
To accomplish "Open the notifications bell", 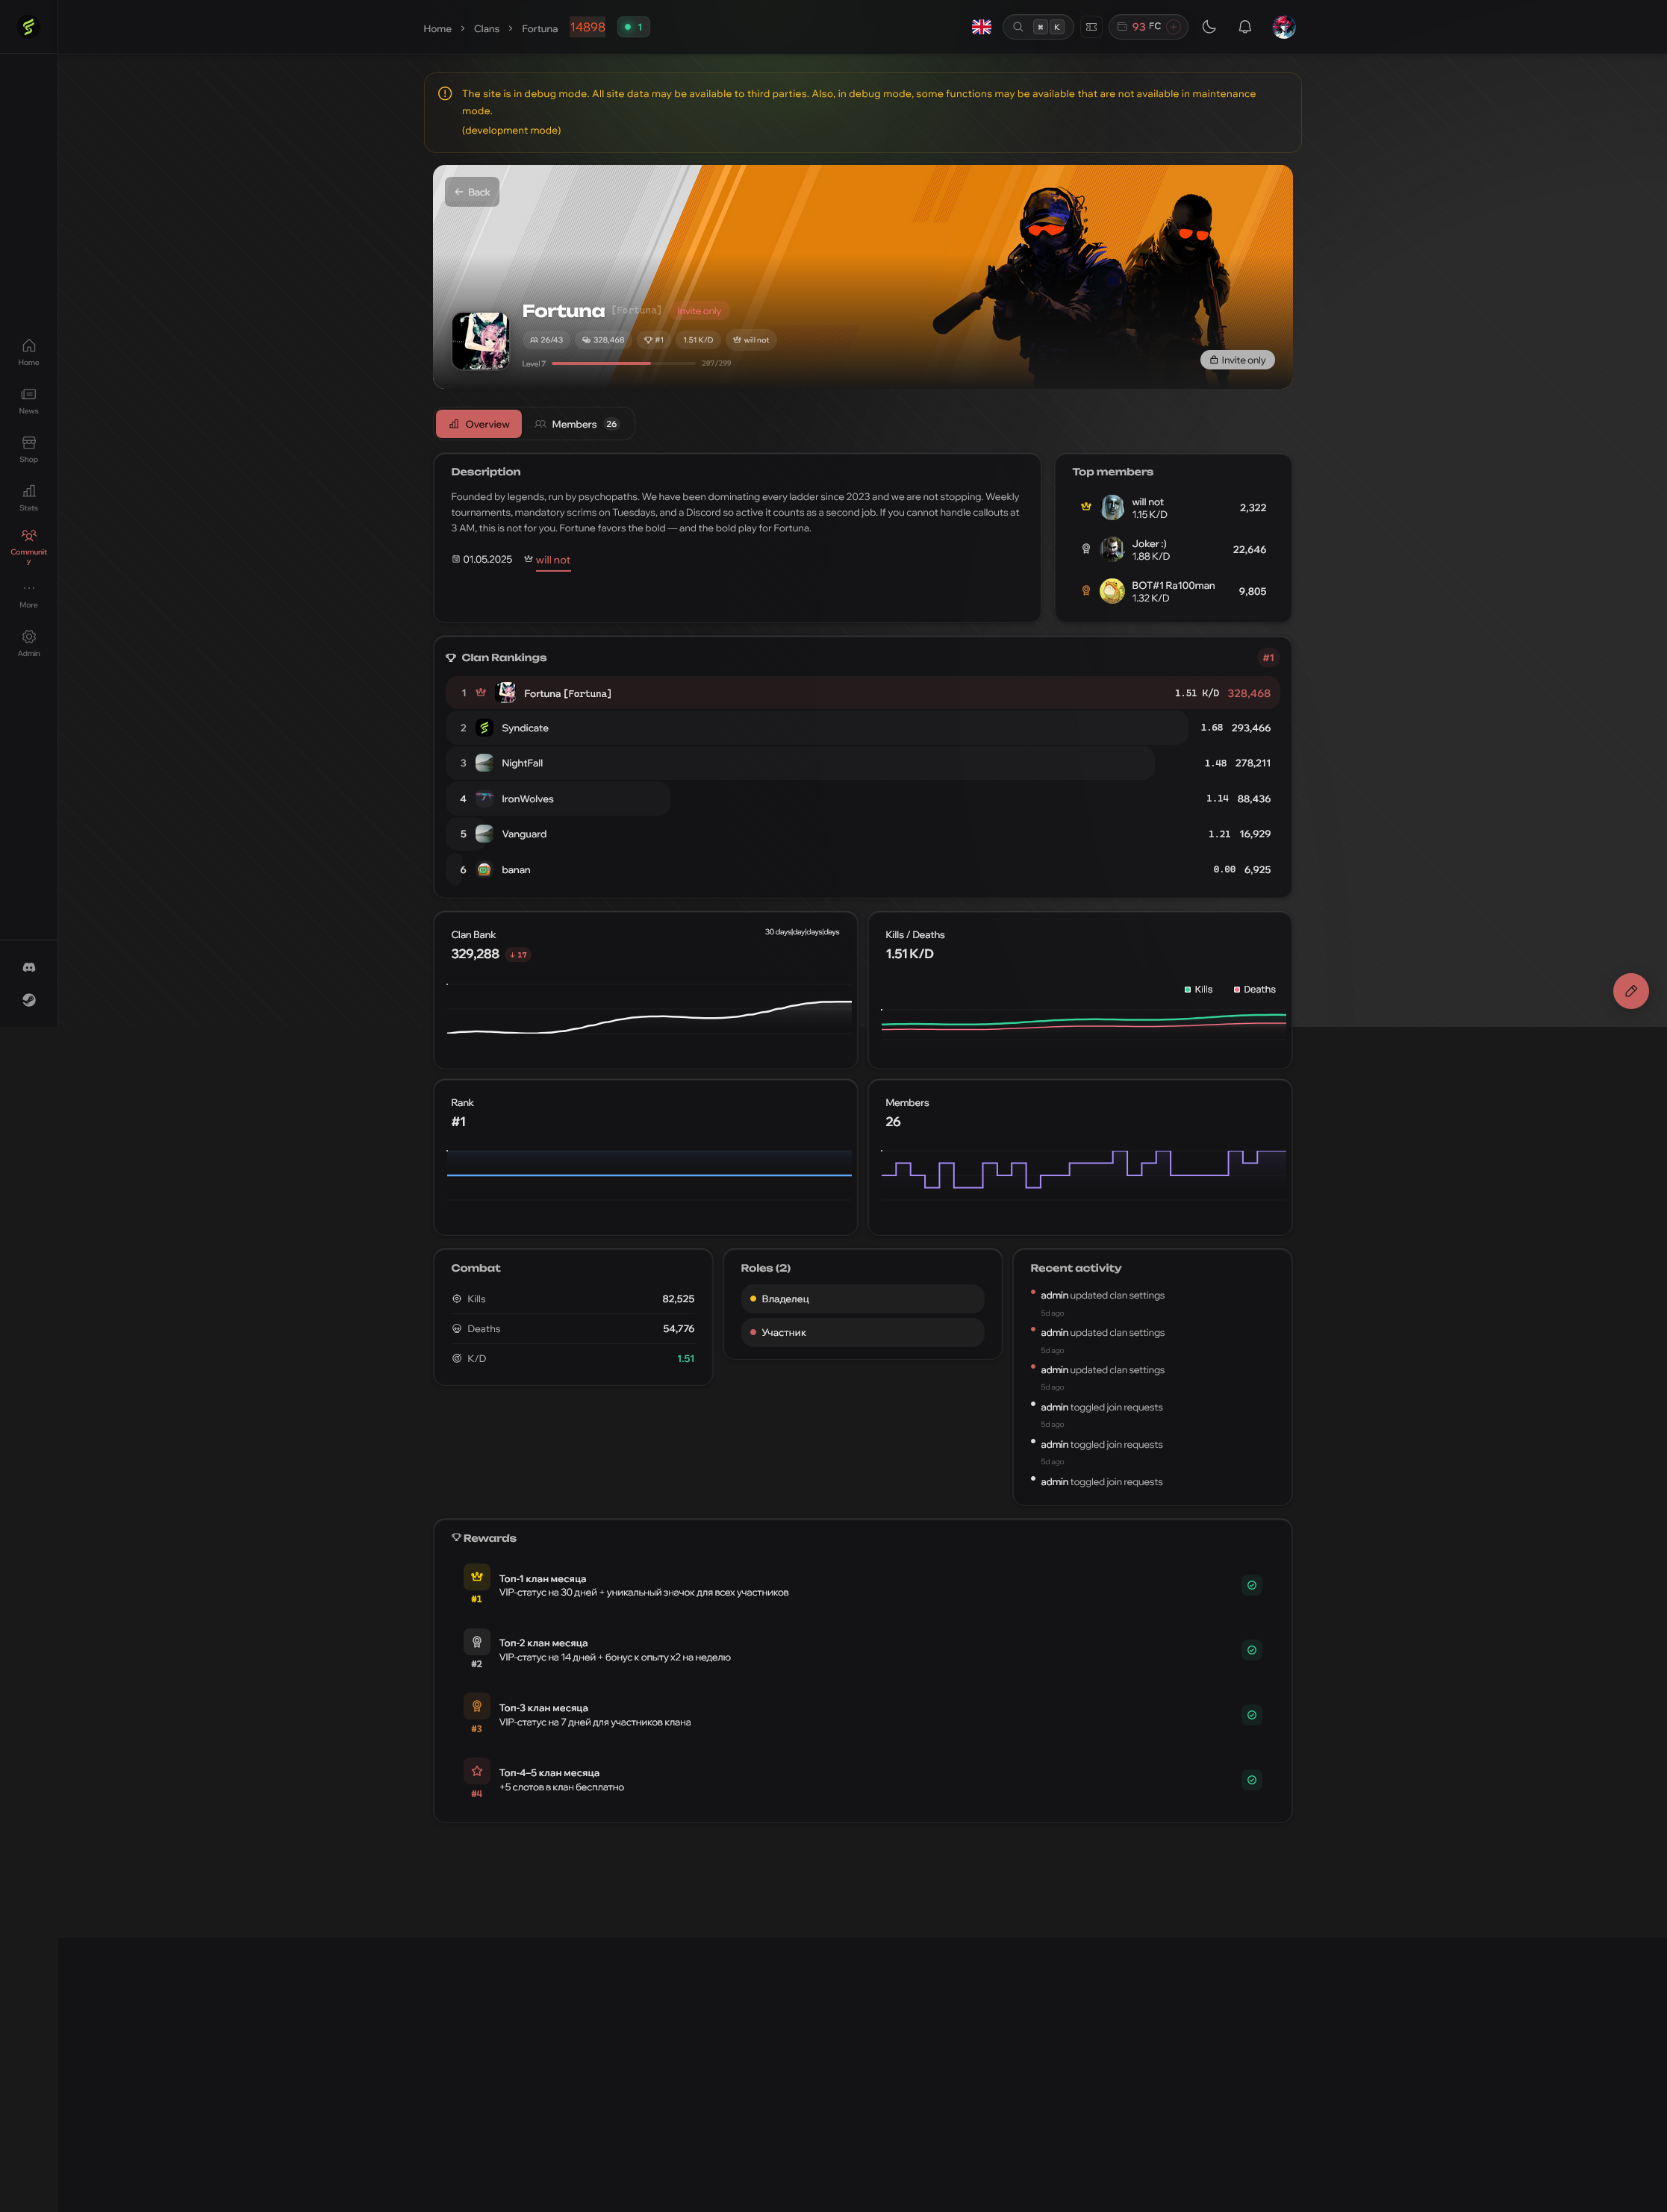I will 1244,27.
